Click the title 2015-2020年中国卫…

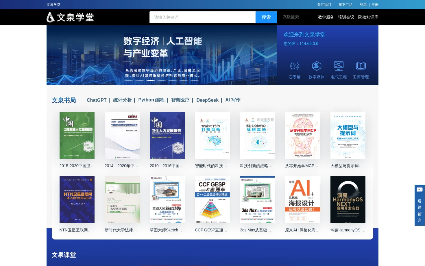click(x=77, y=166)
